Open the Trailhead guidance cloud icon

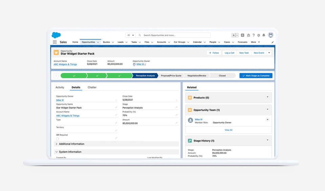248,35
